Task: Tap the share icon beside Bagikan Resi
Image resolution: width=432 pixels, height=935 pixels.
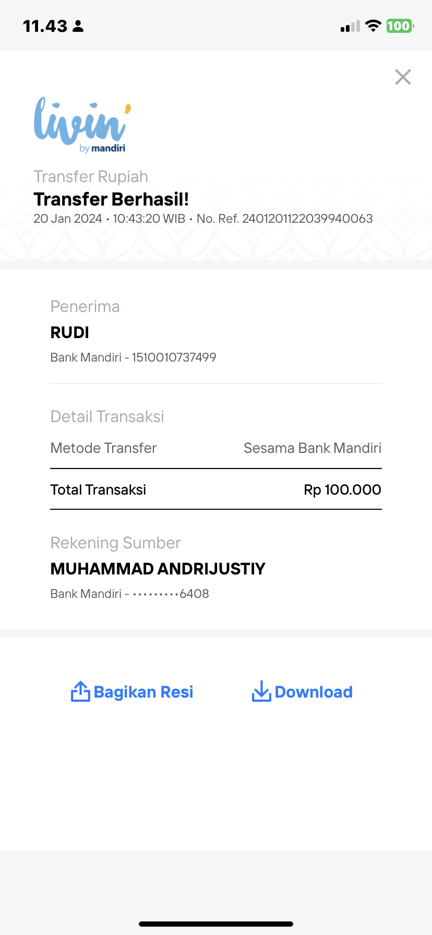Action: [80, 691]
